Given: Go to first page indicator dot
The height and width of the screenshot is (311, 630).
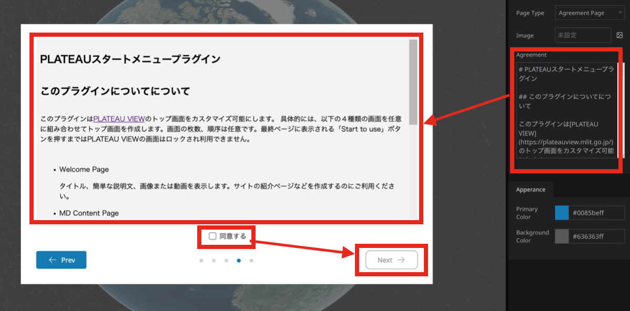Looking at the screenshot, I should coord(201,261).
